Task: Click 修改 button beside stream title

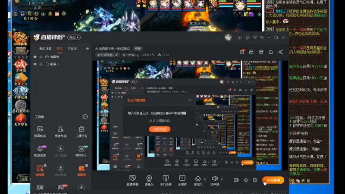Action: (138, 49)
